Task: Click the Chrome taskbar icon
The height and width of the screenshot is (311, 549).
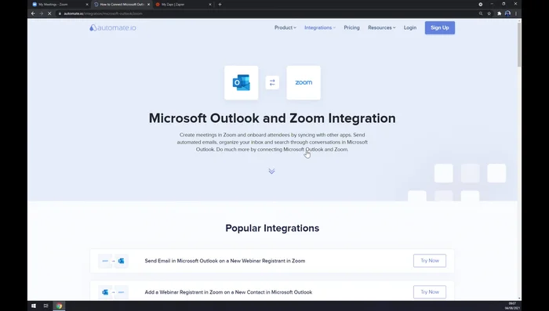Action: tap(59, 306)
